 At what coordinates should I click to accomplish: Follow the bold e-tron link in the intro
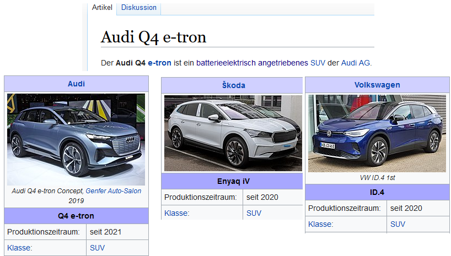[159, 63]
